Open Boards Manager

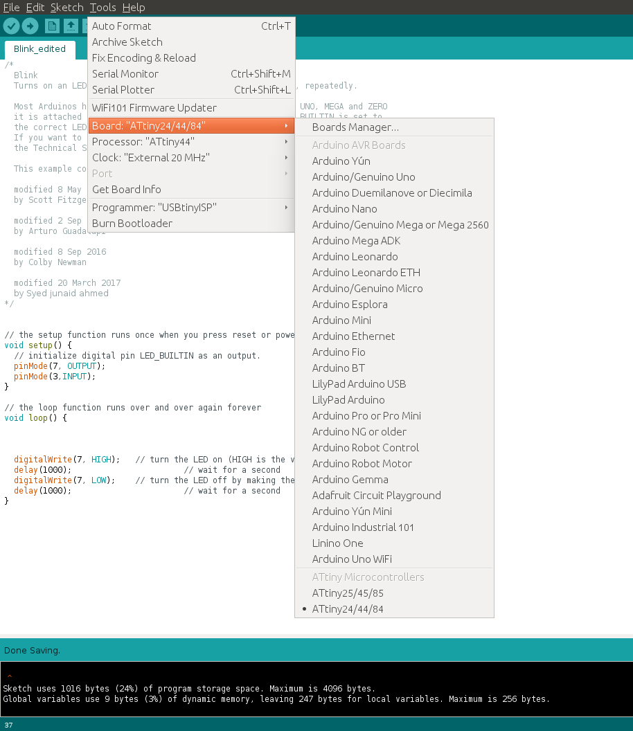point(353,127)
